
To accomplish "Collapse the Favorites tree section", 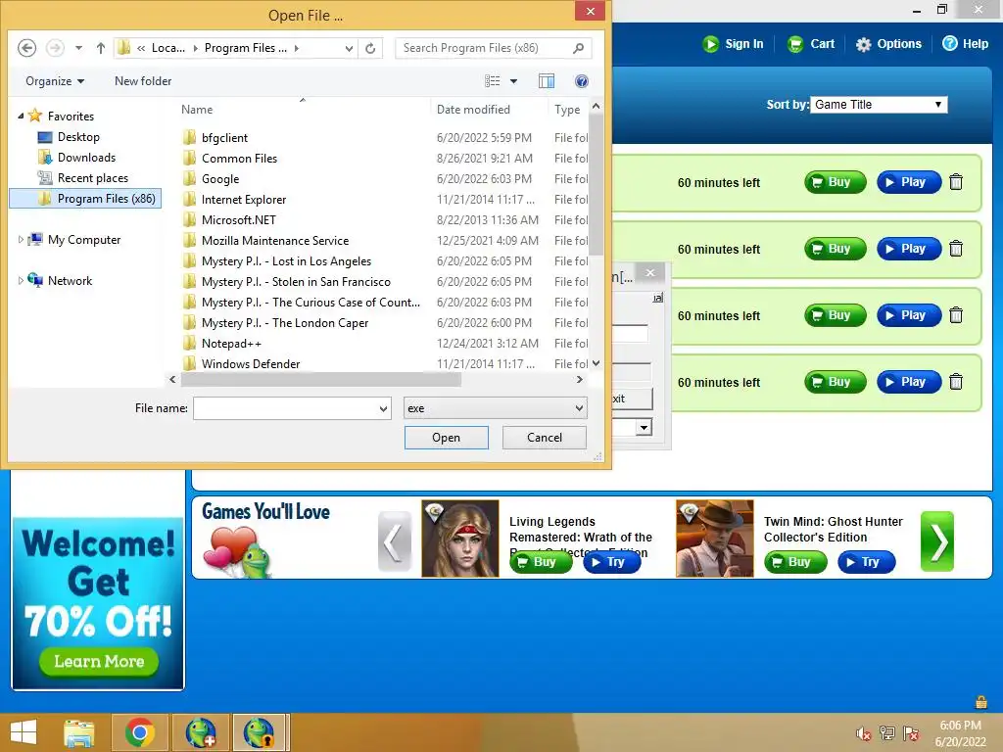I will click(x=21, y=117).
